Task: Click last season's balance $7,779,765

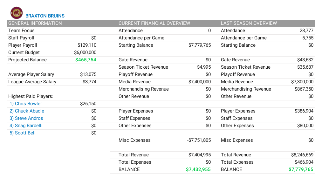Action: (301, 169)
